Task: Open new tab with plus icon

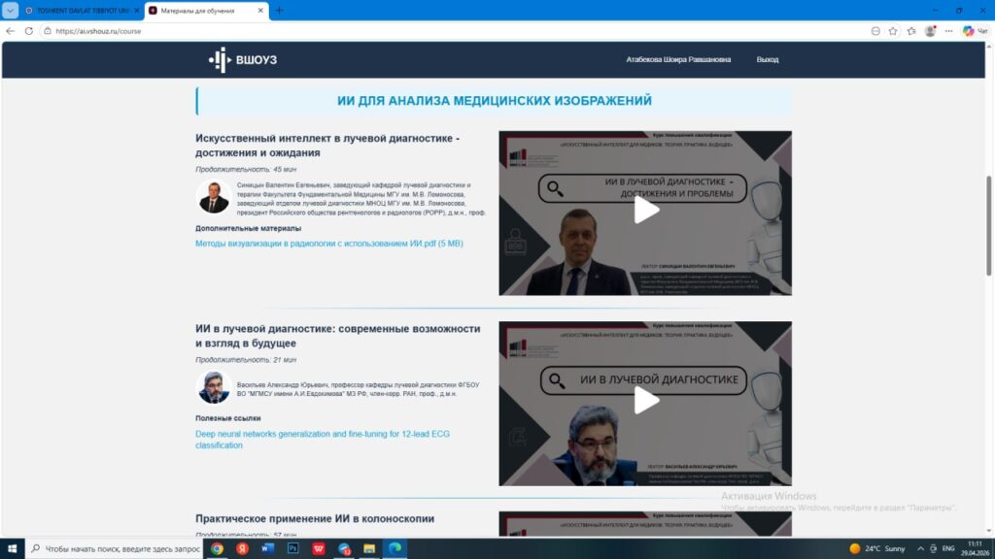Action: 280,11
